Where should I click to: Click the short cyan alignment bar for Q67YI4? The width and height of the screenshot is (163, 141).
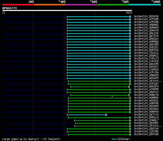(x=87, y=115)
